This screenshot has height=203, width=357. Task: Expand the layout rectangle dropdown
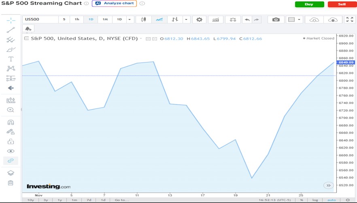pos(299,19)
